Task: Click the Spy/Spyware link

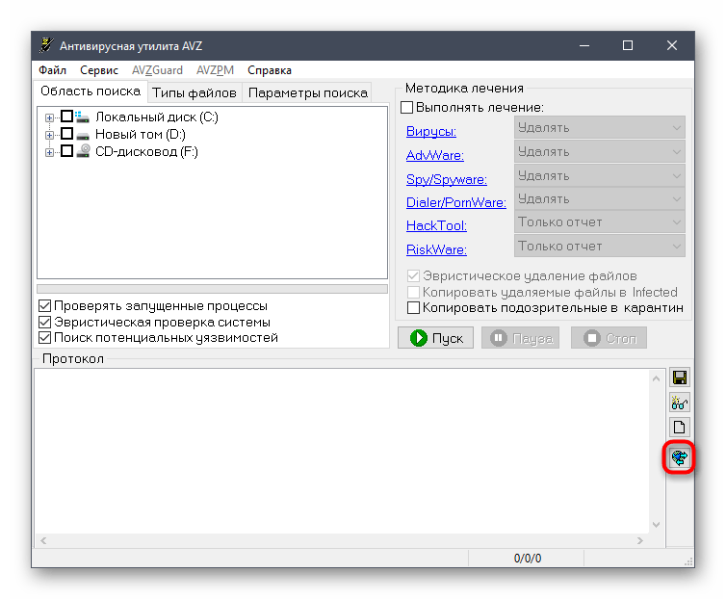Action: [x=447, y=179]
